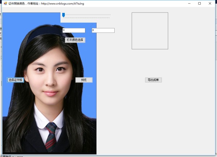Click the 导出成果 export button

click(153, 80)
